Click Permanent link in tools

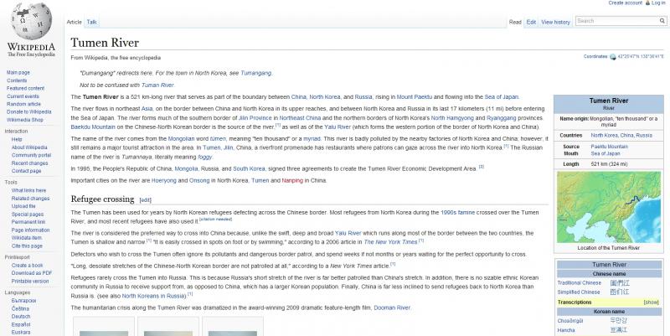28,222
